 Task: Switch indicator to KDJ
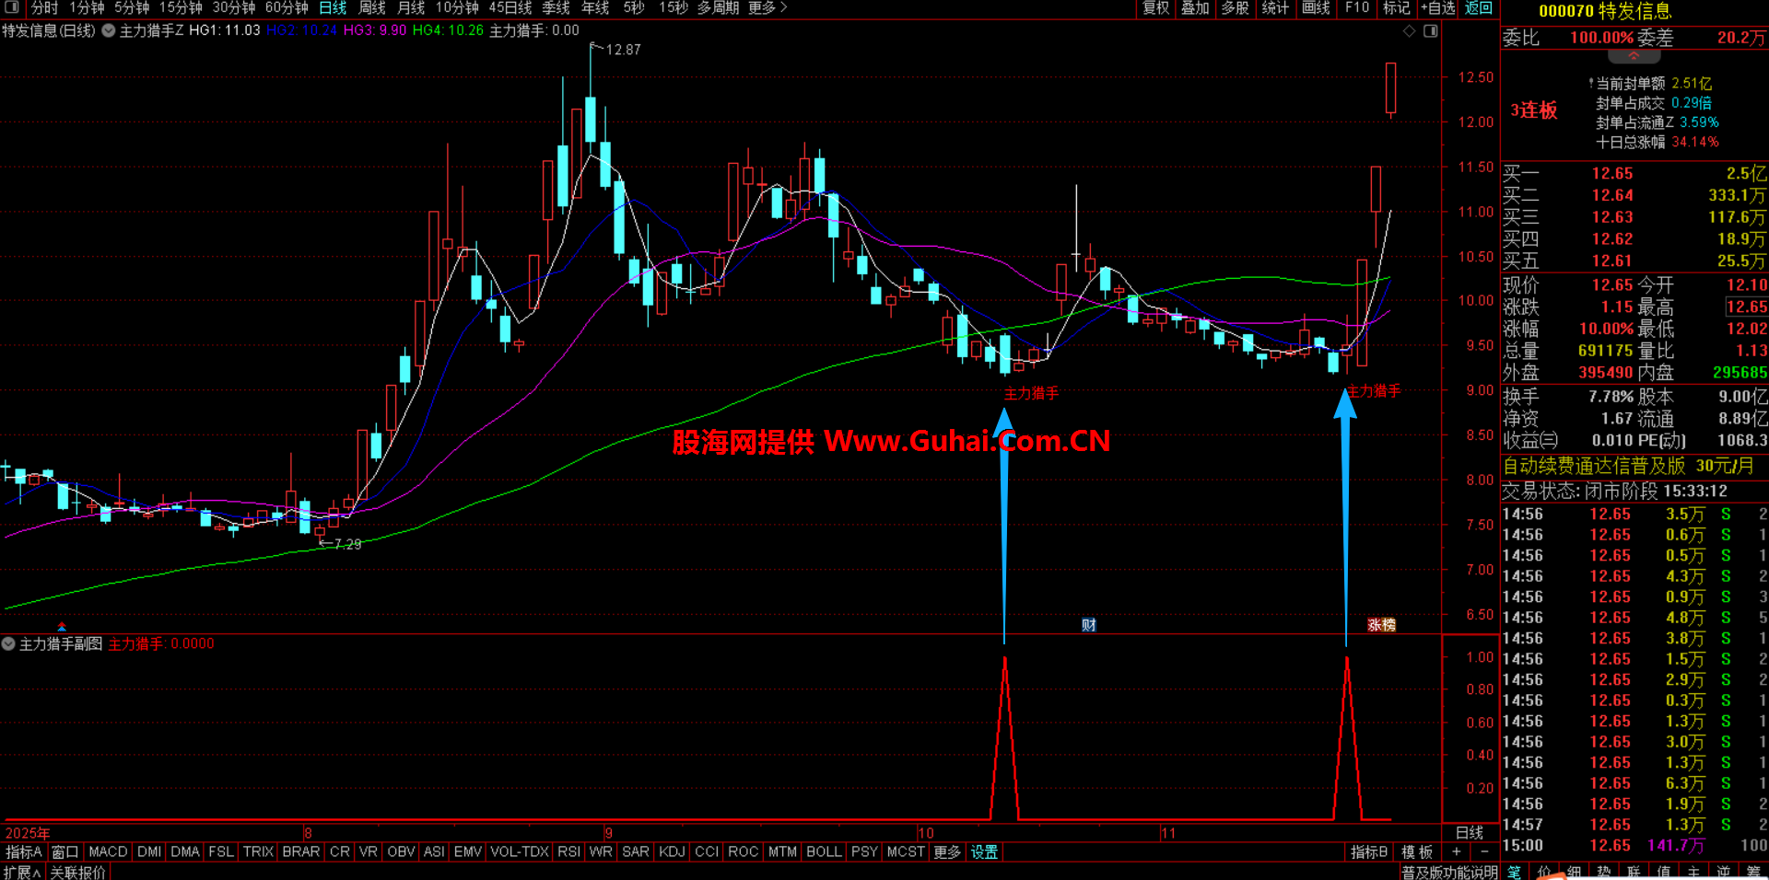(x=672, y=852)
